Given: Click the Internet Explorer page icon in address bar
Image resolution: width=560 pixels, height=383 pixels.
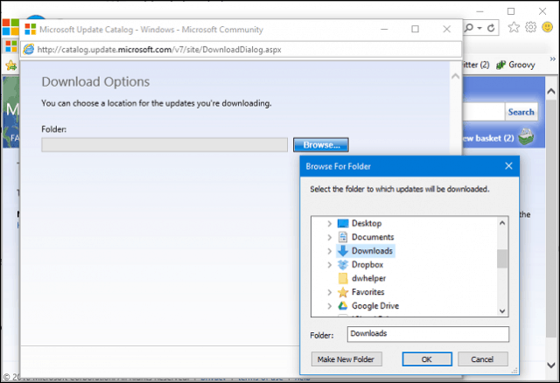Looking at the screenshot, I should pyautogui.click(x=29, y=49).
